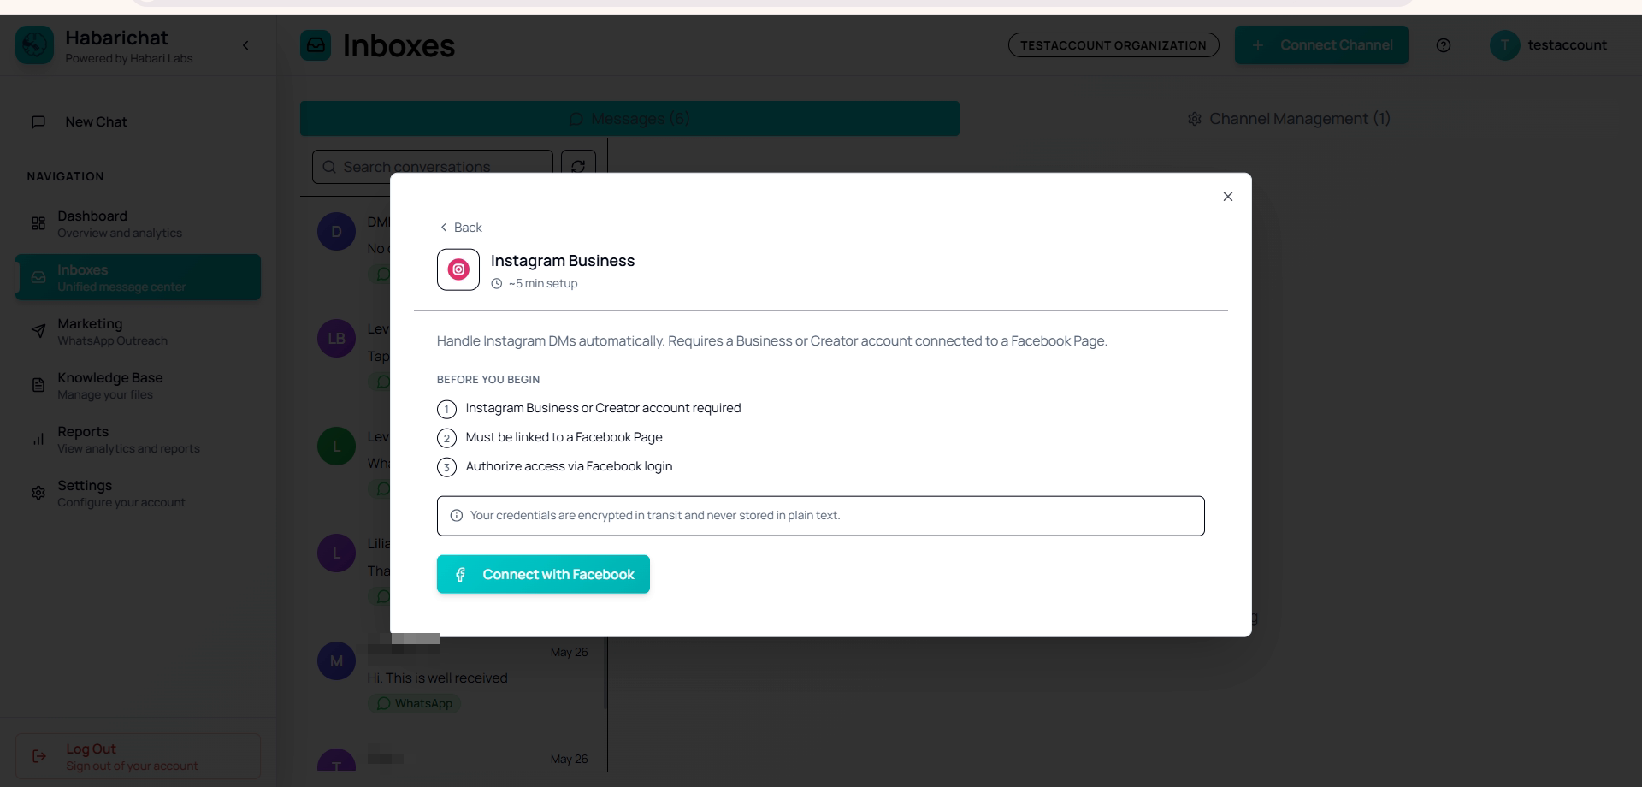This screenshot has height=787, width=1642.
Task: Click the Instagram Business logo icon
Action: [x=458, y=269]
